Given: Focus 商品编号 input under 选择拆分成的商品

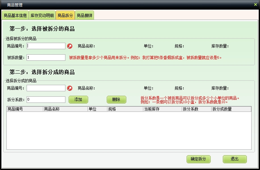Looking at the screenshot, I should [46, 88].
